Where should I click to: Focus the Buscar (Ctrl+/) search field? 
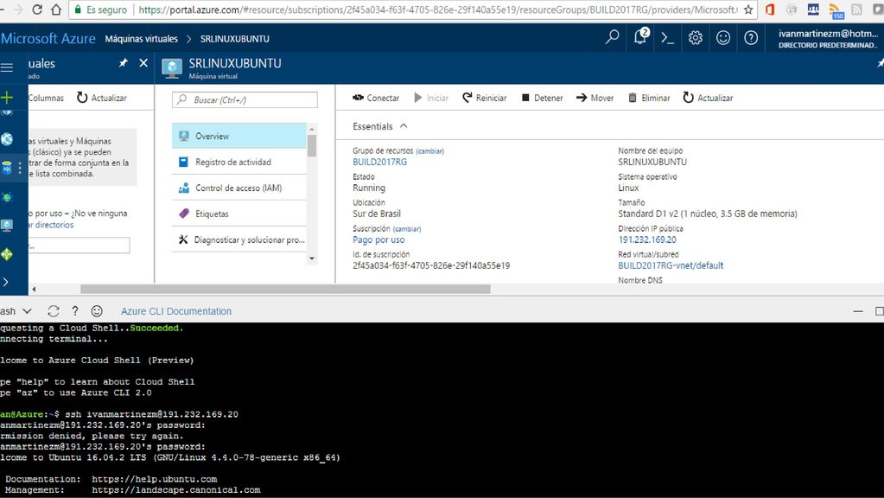point(245,99)
